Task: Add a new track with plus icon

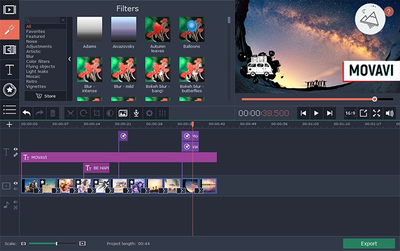Action: click(x=10, y=125)
